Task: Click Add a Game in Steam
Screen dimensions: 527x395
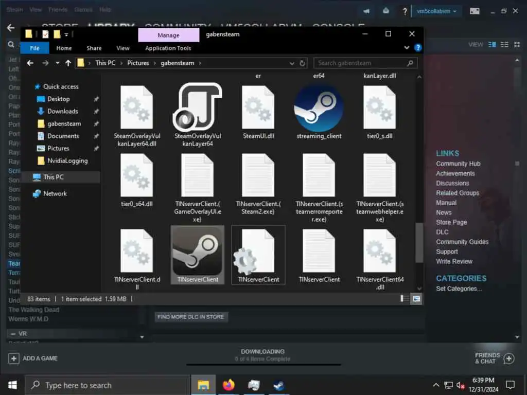Action: tap(33, 358)
